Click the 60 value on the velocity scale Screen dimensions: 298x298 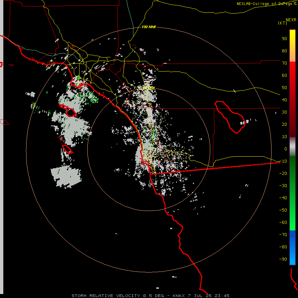click(284, 75)
